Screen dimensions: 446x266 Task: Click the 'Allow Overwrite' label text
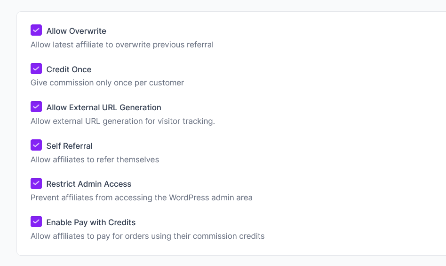pyautogui.click(x=76, y=31)
